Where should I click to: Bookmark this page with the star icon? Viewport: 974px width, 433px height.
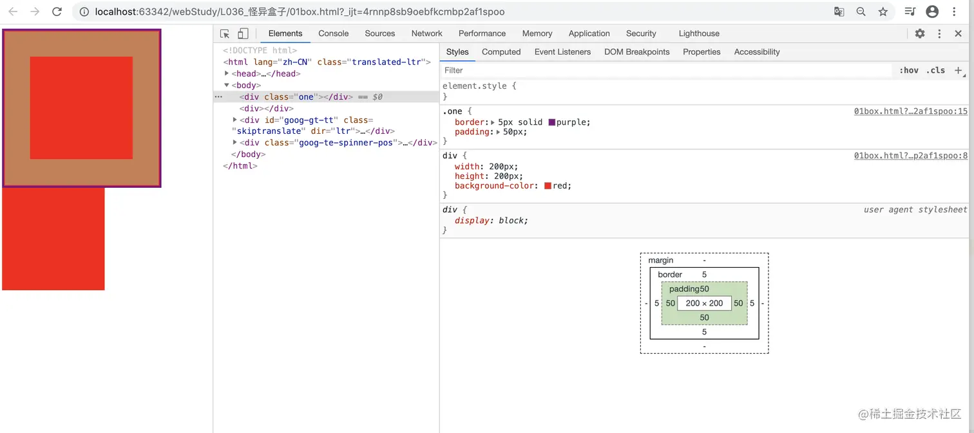[x=883, y=12]
